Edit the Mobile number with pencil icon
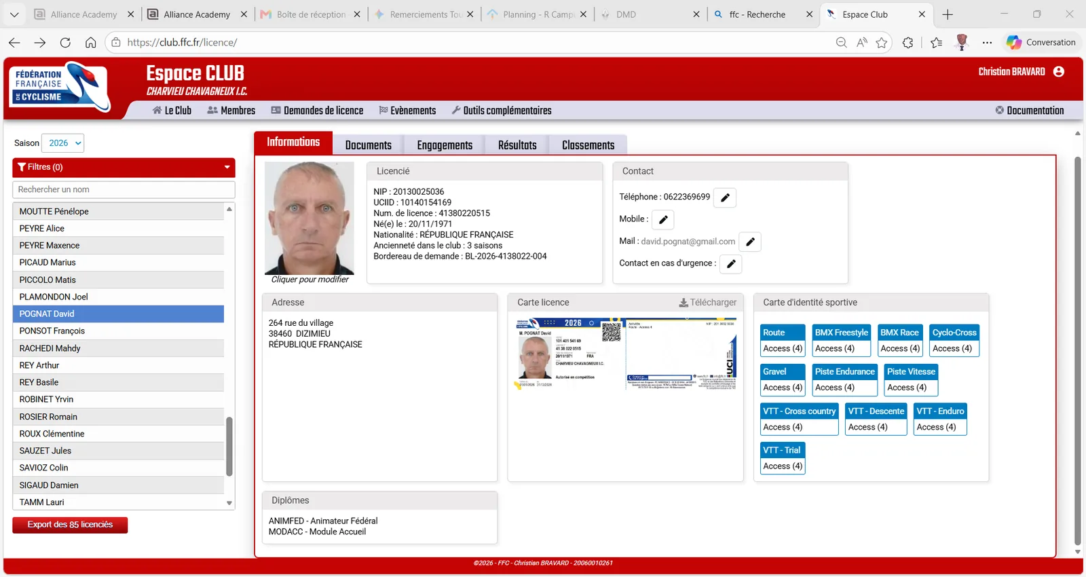Image resolution: width=1086 pixels, height=577 pixels. pos(663,219)
